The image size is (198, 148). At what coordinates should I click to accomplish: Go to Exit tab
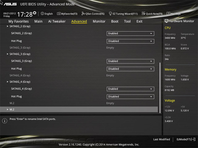coord(139,21)
